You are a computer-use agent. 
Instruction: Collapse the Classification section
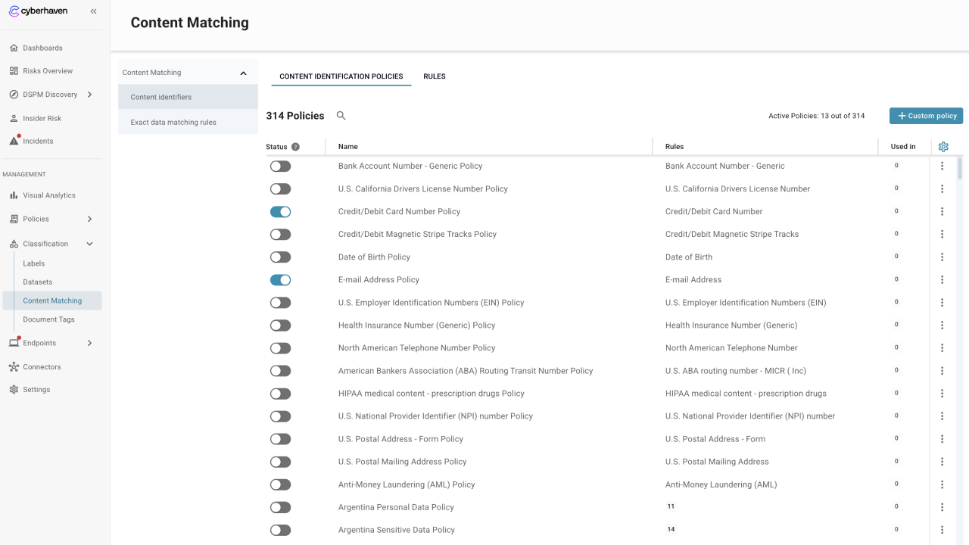(x=89, y=244)
